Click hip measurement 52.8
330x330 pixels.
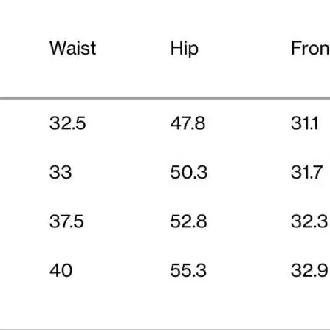coord(188,221)
